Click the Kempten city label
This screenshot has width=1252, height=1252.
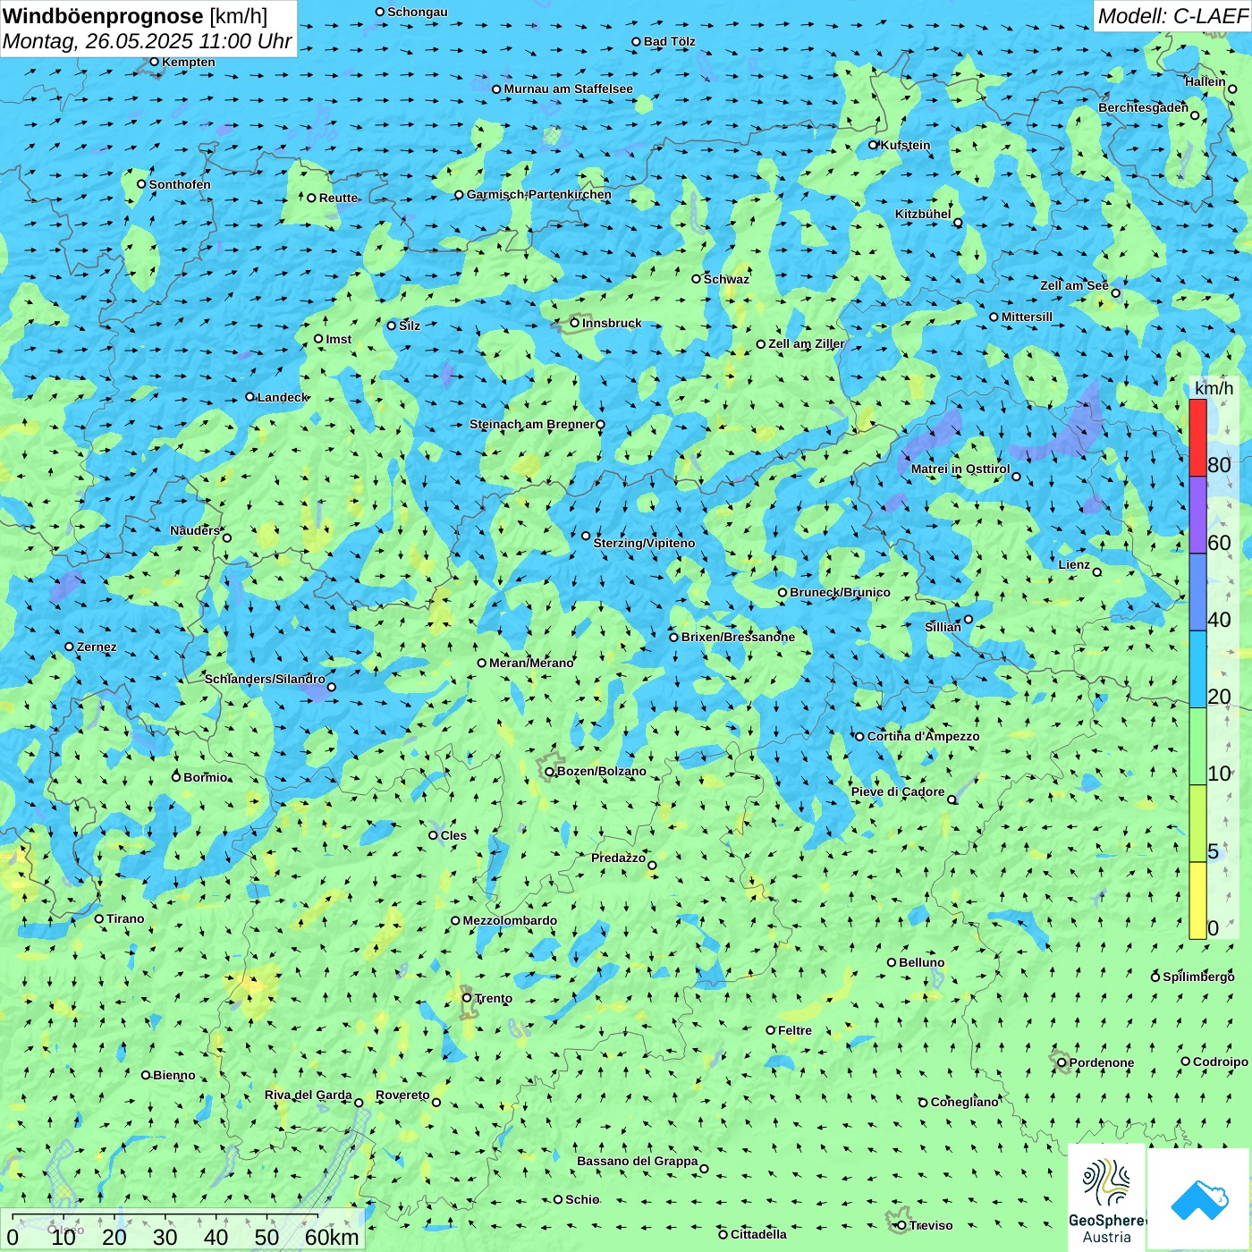tap(189, 62)
